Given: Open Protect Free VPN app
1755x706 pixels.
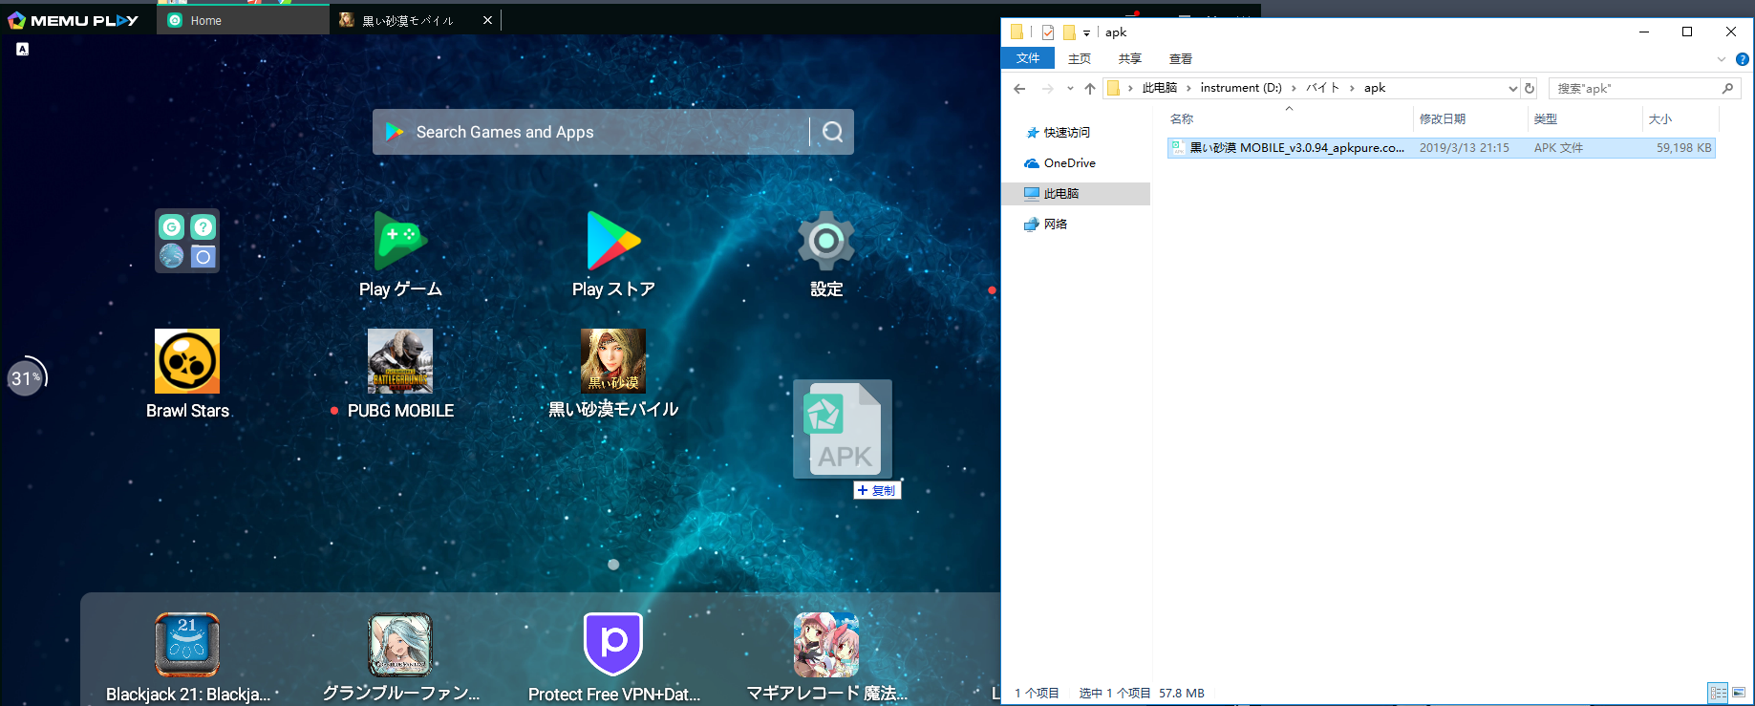Looking at the screenshot, I should (x=613, y=645).
